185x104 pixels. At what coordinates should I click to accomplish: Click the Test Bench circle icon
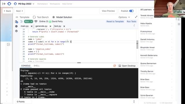click(34, 17)
